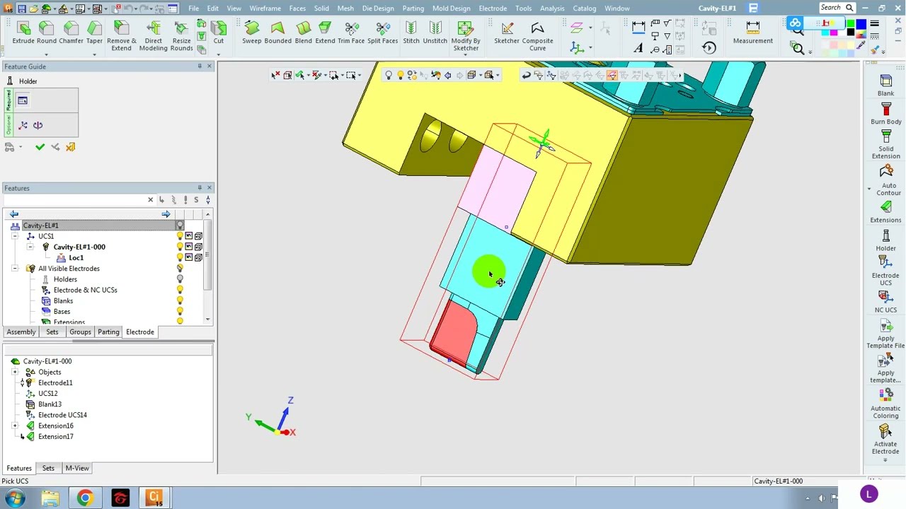Toggle visibility bulb for Cavity-EL#1 root
This screenshot has height=509, width=906.
pyautogui.click(x=180, y=226)
